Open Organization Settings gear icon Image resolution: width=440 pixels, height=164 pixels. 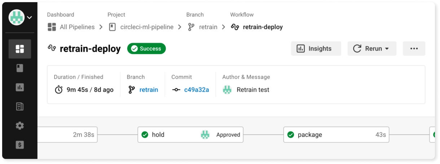pos(20,126)
